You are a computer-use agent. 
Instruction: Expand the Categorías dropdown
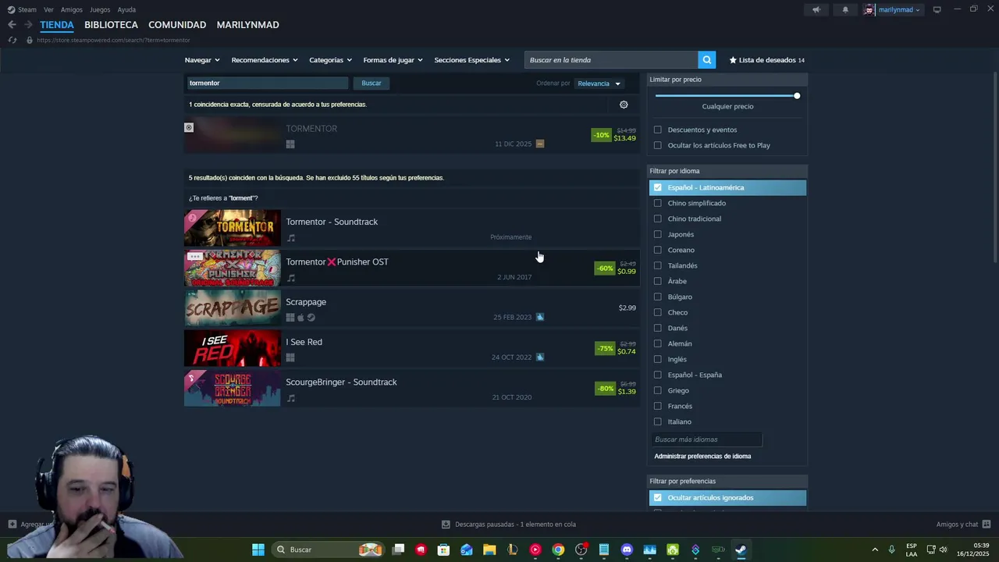[x=330, y=60]
